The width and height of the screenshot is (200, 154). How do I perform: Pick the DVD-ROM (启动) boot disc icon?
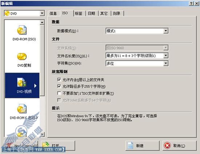tap(22, 109)
